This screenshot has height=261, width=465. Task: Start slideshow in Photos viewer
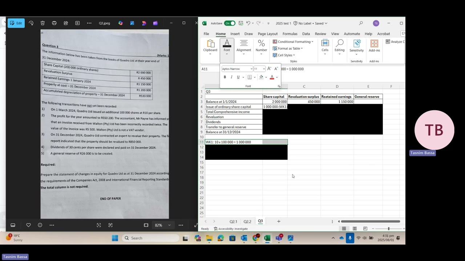(77, 23)
